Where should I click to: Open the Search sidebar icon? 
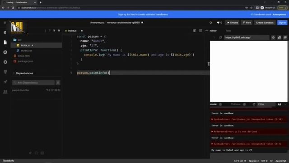click(x=5, y=53)
